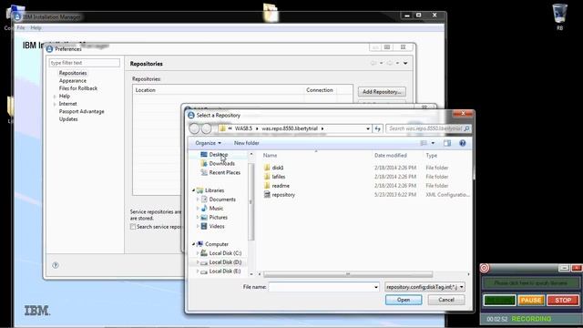Select the readme folder
Image resolution: width=583 pixels, height=328 pixels.
tap(281, 186)
